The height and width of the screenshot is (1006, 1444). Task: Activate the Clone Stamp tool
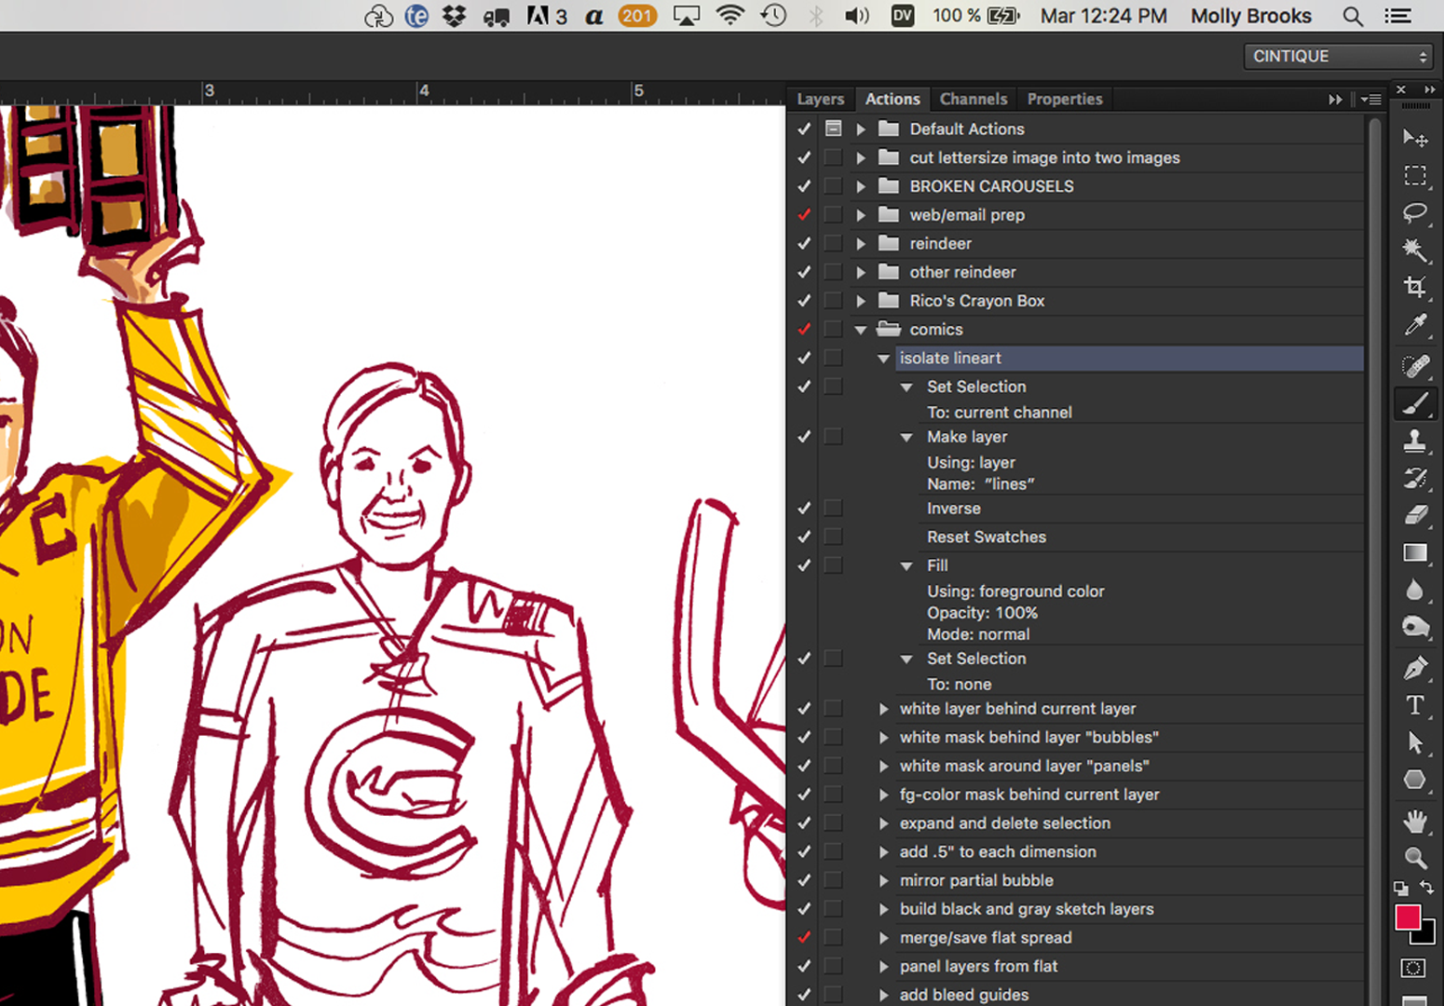click(1415, 441)
